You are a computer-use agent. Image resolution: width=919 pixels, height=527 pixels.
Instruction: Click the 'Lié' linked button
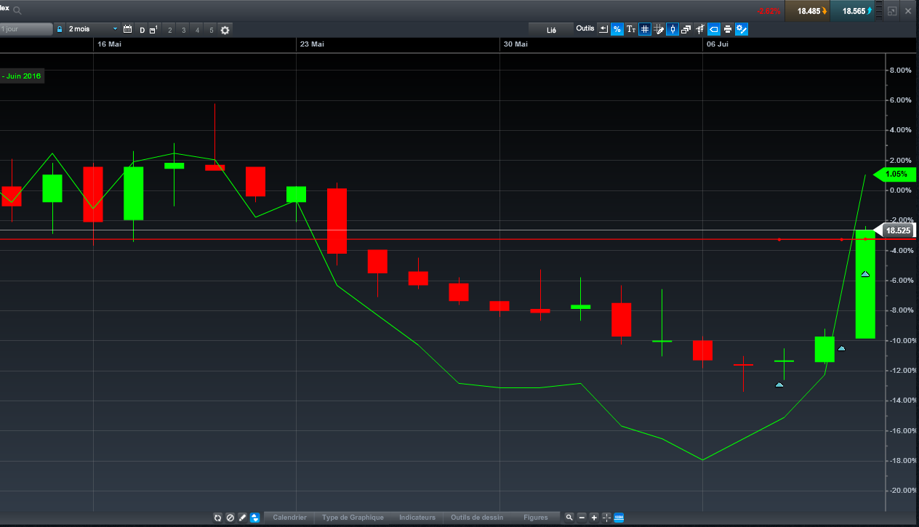click(x=551, y=30)
